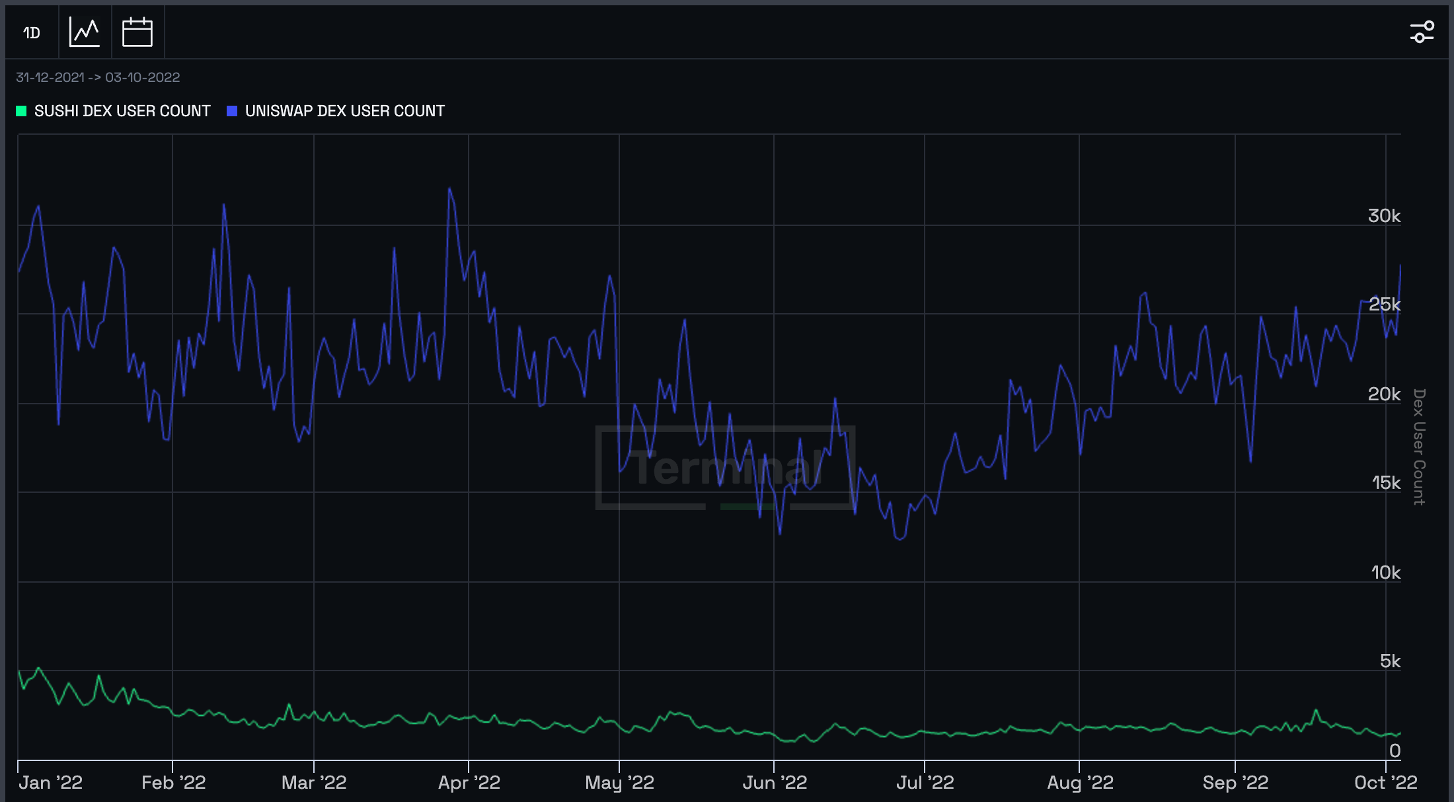Screen dimensions: 1454x802
Task: Click the blue Uniswap legend swatch
Action: point(232,111)
